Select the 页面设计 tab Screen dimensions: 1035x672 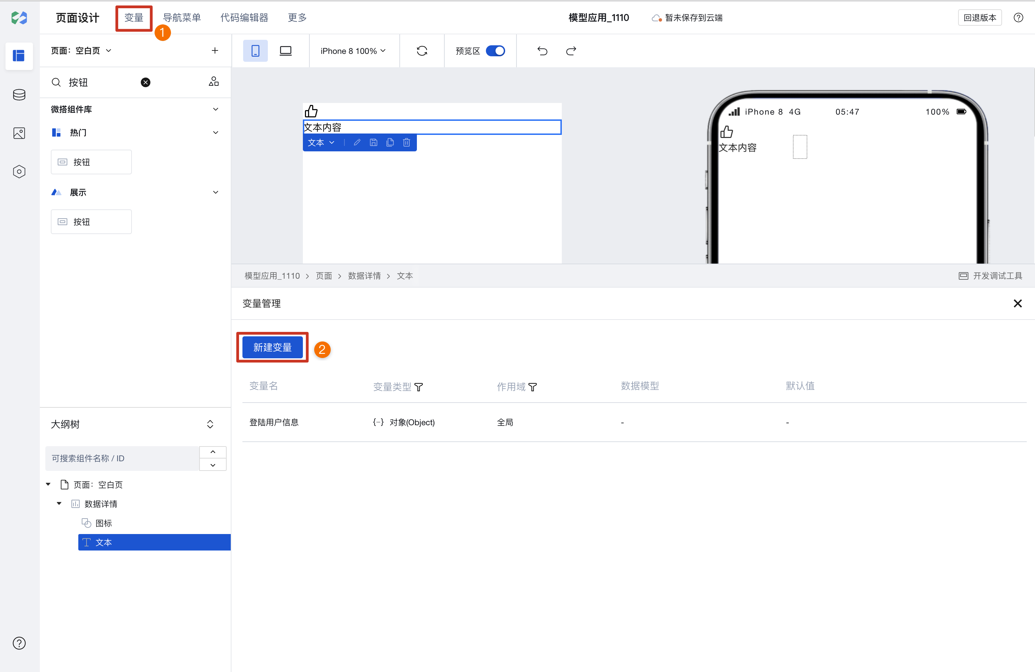coord(78,18)
